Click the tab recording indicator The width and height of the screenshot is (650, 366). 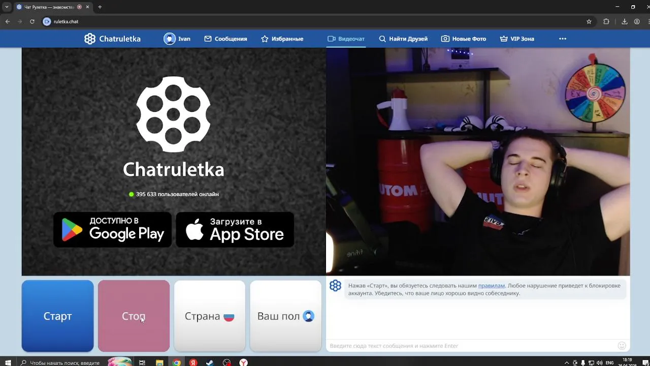tap(79, 7)
